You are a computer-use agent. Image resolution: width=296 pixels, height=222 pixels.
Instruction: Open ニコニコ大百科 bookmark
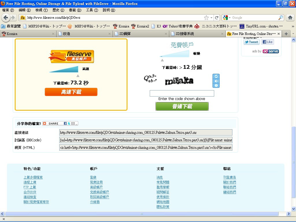pos(216,26)
